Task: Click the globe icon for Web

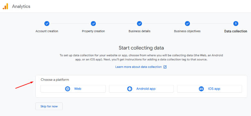Action: (67, 89)
